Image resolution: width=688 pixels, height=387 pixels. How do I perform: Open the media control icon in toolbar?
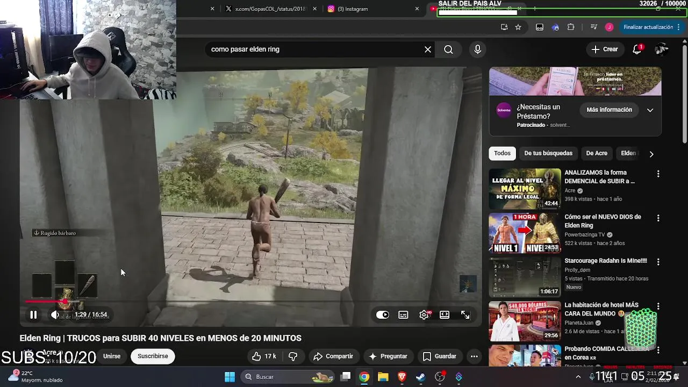(x=593, y=27)
